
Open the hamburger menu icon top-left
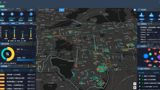point(0,2)
